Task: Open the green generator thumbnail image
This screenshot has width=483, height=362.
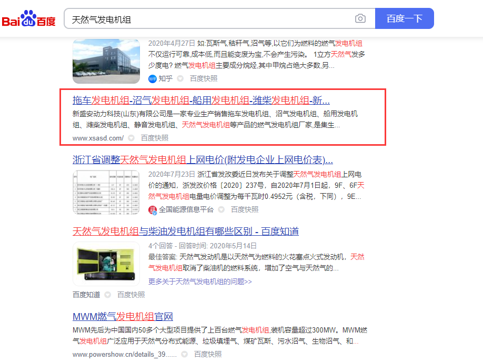Action: (106, 264)
